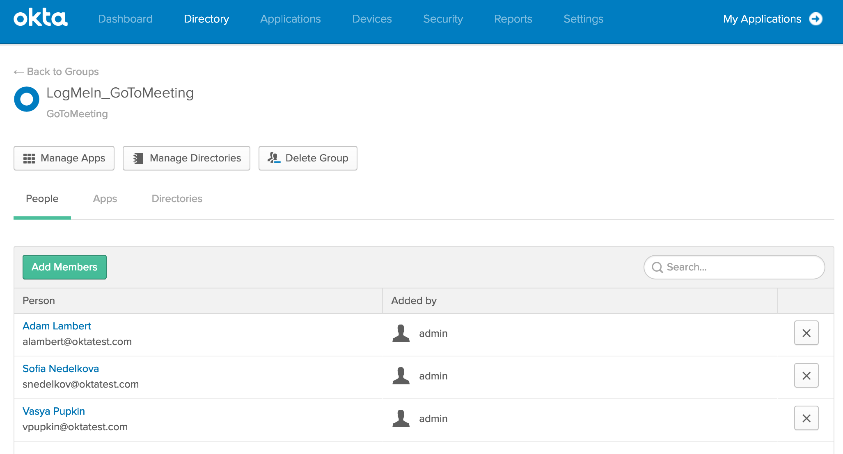Remove Adam Lambert from the group
Image resolution: width=843 pixels, height=454 pixels.
[x=806, y=333]
